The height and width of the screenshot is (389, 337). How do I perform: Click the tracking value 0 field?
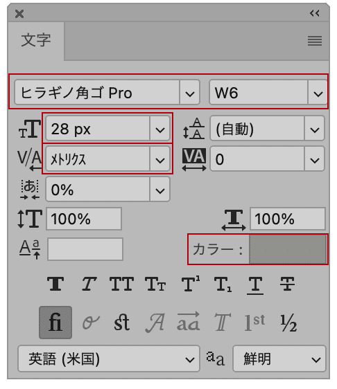257,159
